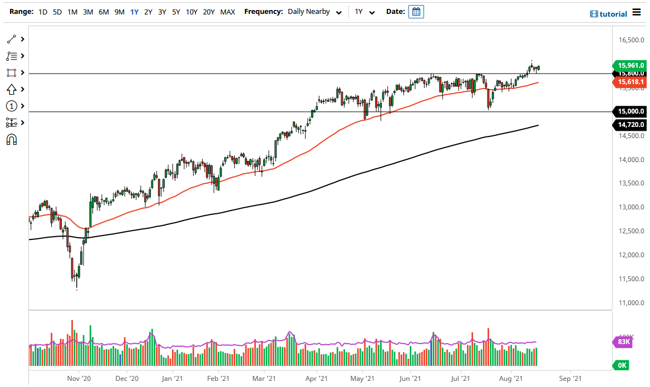Screen dimensions: 650x387
Task: Open the calendar date picker
Action: coord(416,11)
